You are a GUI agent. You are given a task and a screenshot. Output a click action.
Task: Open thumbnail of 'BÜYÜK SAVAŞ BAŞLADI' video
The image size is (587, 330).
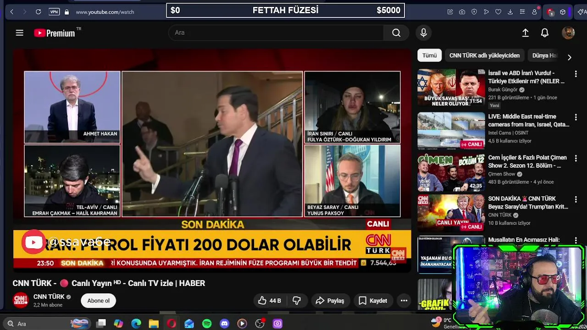pos(451,88)
